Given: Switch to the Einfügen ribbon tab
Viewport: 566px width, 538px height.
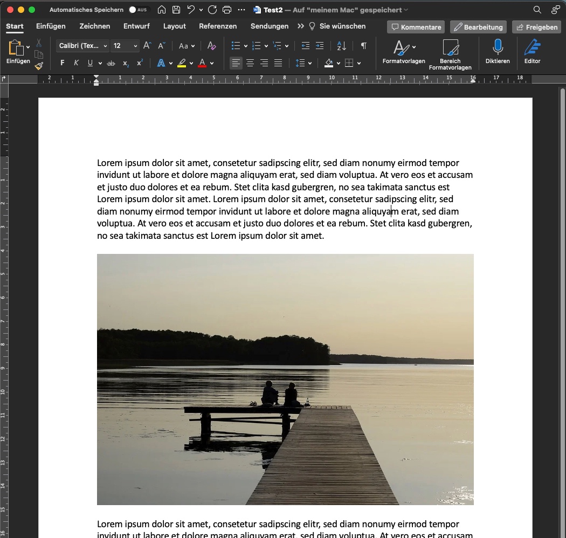Looking at the screenshot, I should coord(51,26).
